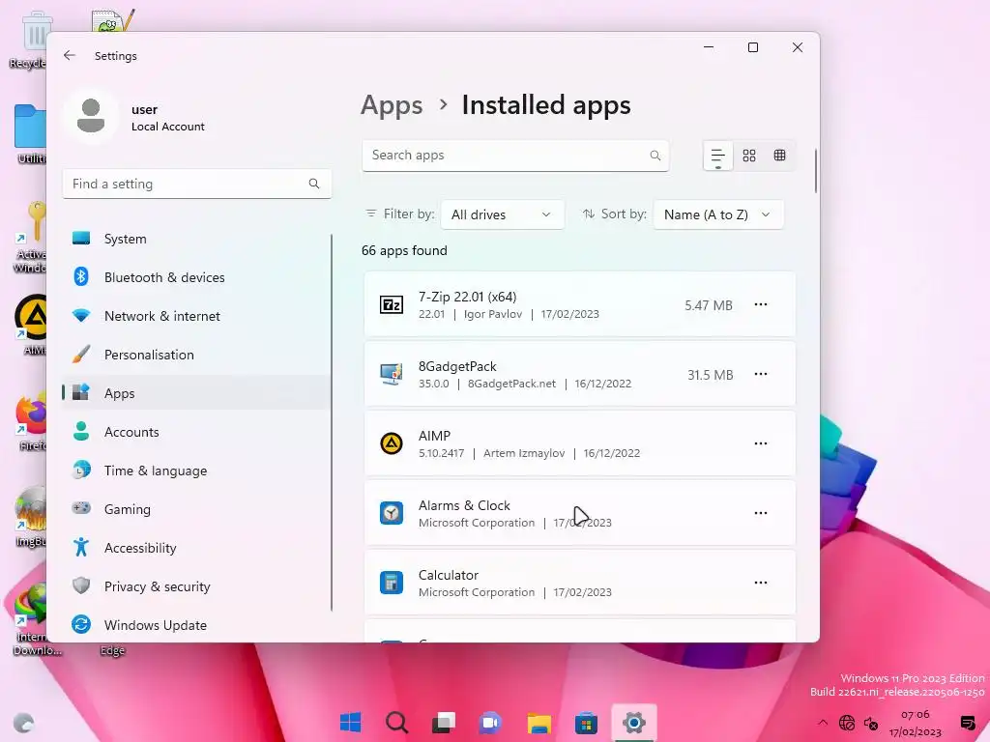Click the Find a setting magnifier icon

pyautogui.click(x=314, y=184)
